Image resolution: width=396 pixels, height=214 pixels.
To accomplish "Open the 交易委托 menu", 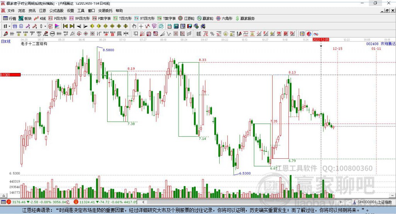I will (x=105, y=10).
